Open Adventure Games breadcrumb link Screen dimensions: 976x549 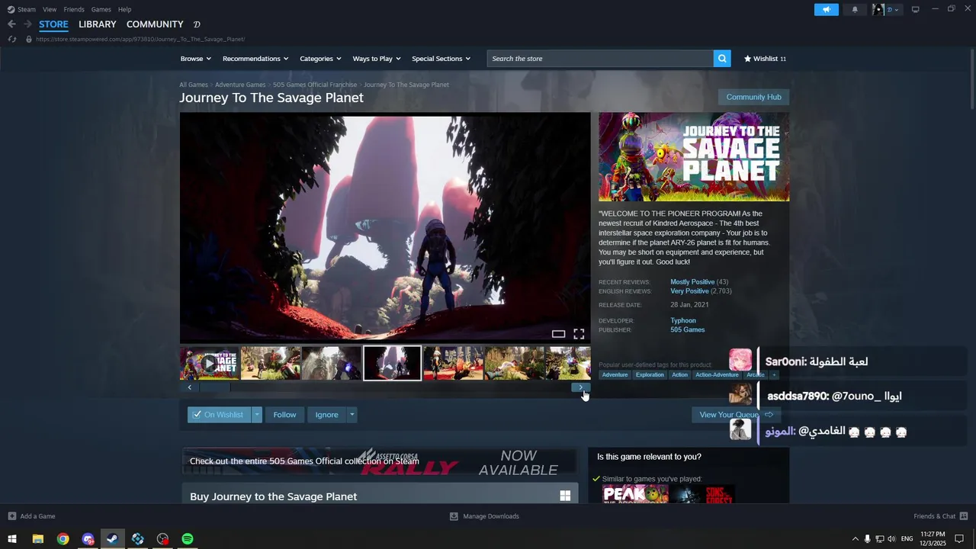click(x=240, y=85)
